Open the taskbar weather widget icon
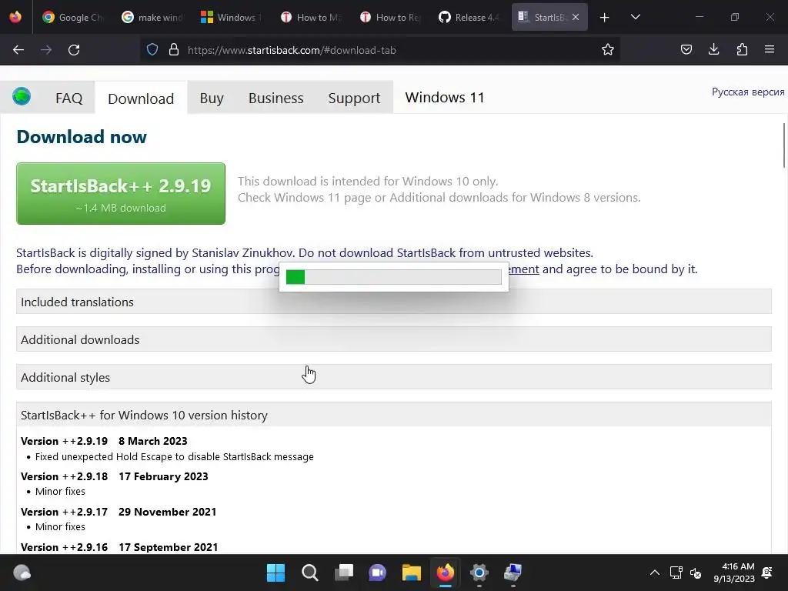Screen dimensions: 788x591 pos(22,573)
